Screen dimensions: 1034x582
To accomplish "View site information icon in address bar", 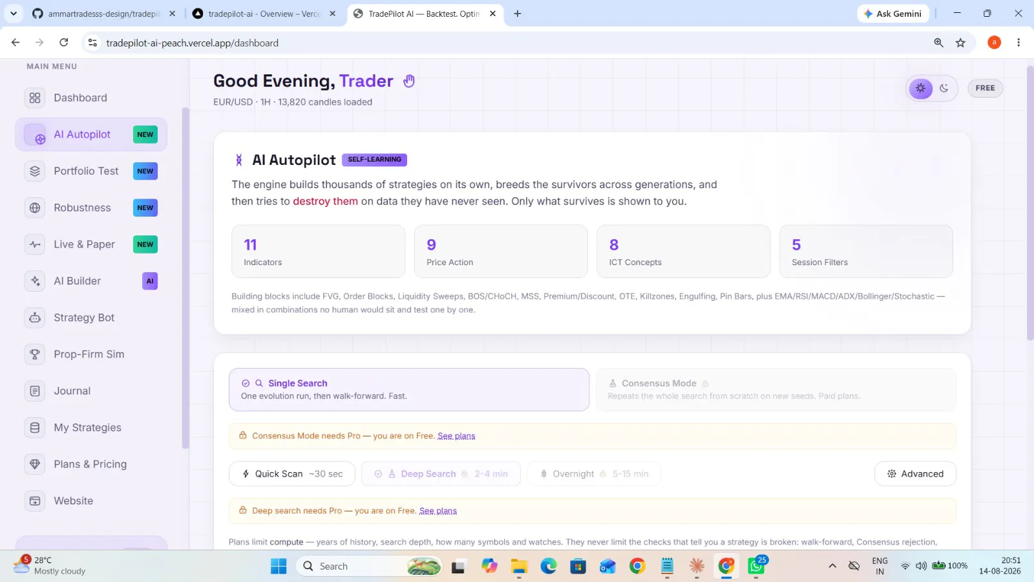I will [92, 43].
